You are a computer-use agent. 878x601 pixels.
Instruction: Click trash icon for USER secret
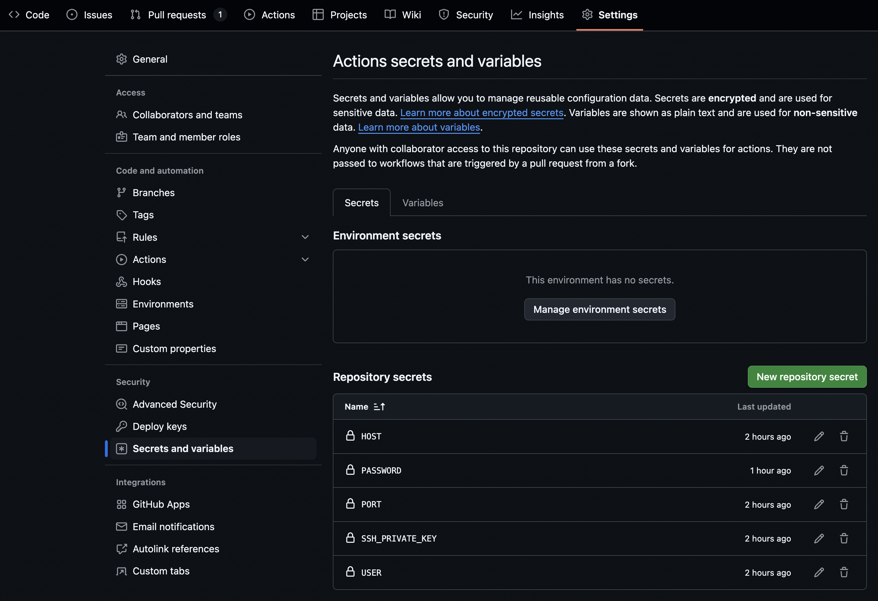tap(844, 572)
